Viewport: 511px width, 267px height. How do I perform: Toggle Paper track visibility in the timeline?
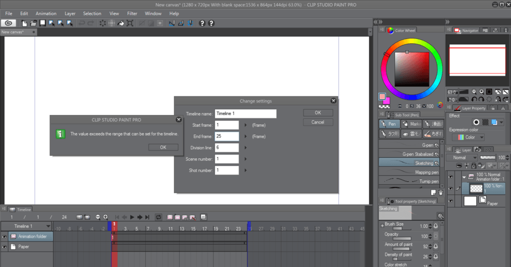click(5, 247)
